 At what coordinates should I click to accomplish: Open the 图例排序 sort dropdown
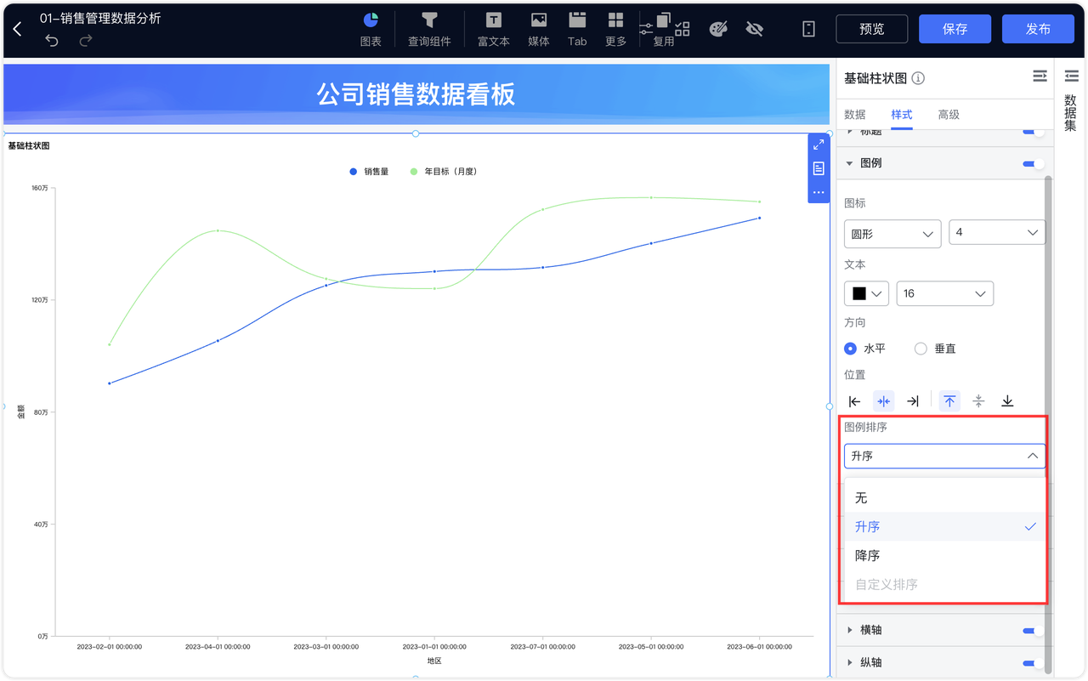(944, 456)
